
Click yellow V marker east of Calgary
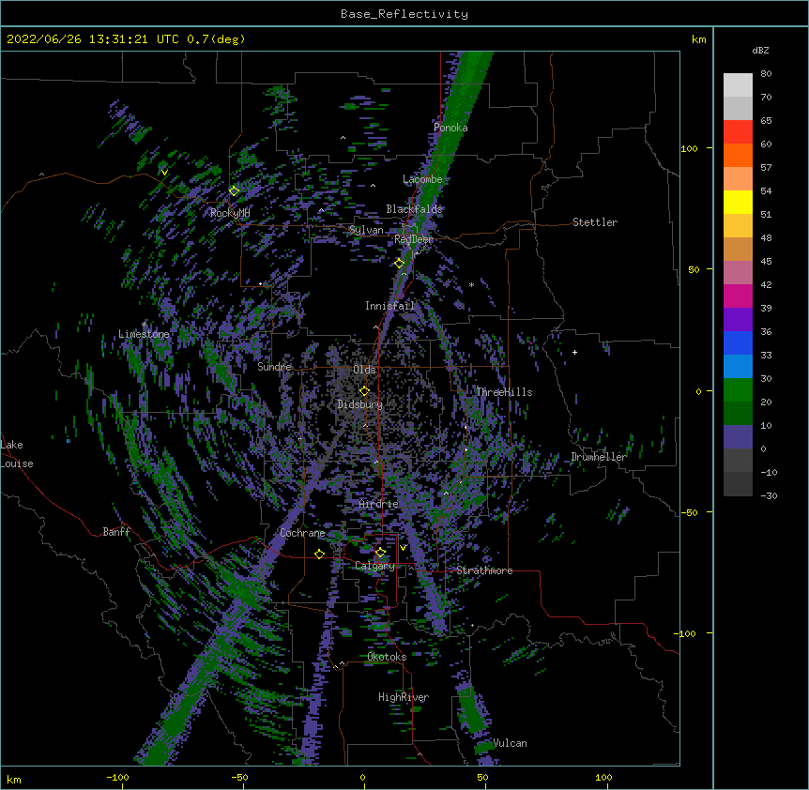pyautogui.click(x=403, y=548)
